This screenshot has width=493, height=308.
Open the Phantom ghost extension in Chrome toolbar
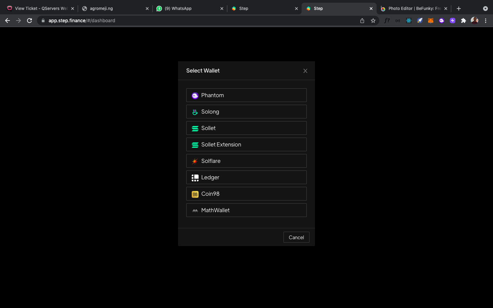click(x=442, y=21)
